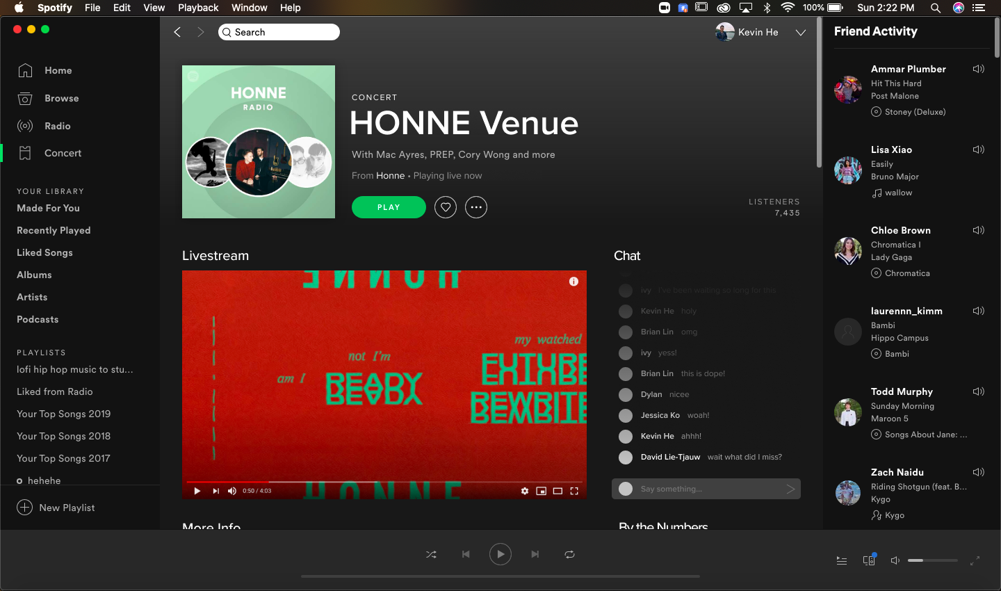The height and width of the screenshot is (591, 1001).
Task: Click Lisa Xiao's profile picture
Action: [x=848, y=170]
